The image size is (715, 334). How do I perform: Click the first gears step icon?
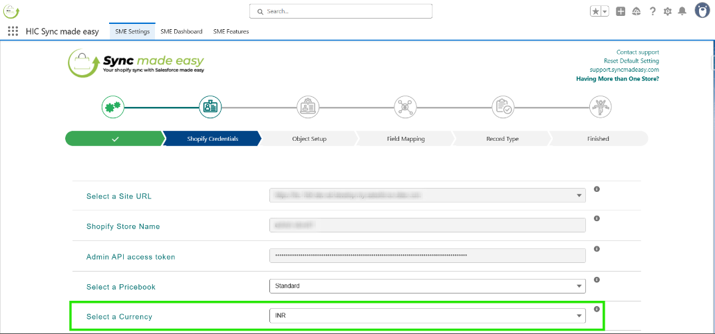(112, 107)
